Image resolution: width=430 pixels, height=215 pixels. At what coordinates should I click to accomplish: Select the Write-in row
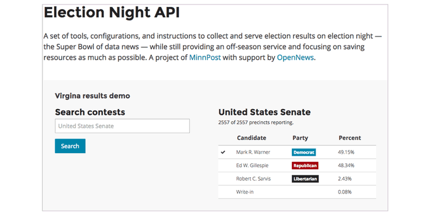(297, 192)
